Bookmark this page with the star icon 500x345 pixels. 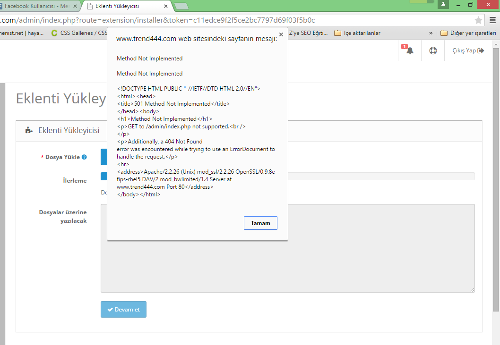click(x=478, y=20)
